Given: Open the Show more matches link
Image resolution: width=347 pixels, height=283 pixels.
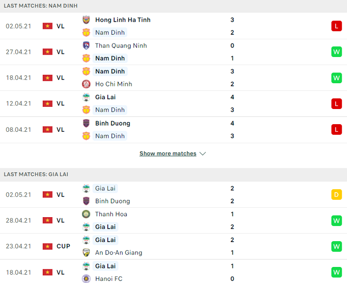Looking at the screenshot, I should click(168, 154).
